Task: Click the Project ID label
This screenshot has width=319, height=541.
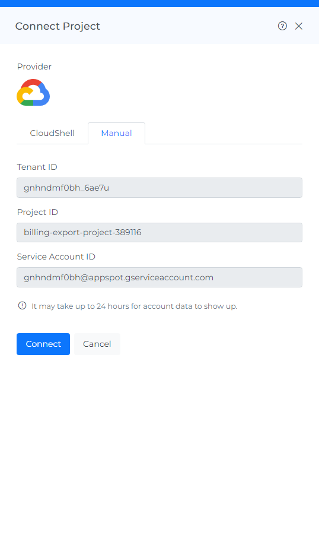Action: [37, 212]
